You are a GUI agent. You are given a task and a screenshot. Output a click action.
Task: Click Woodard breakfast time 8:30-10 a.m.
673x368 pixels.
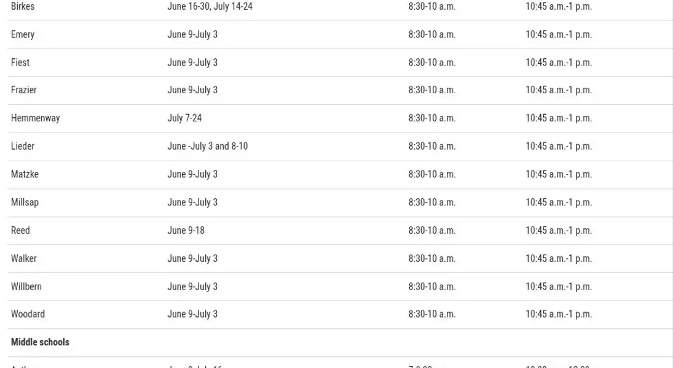pos(432,314)
